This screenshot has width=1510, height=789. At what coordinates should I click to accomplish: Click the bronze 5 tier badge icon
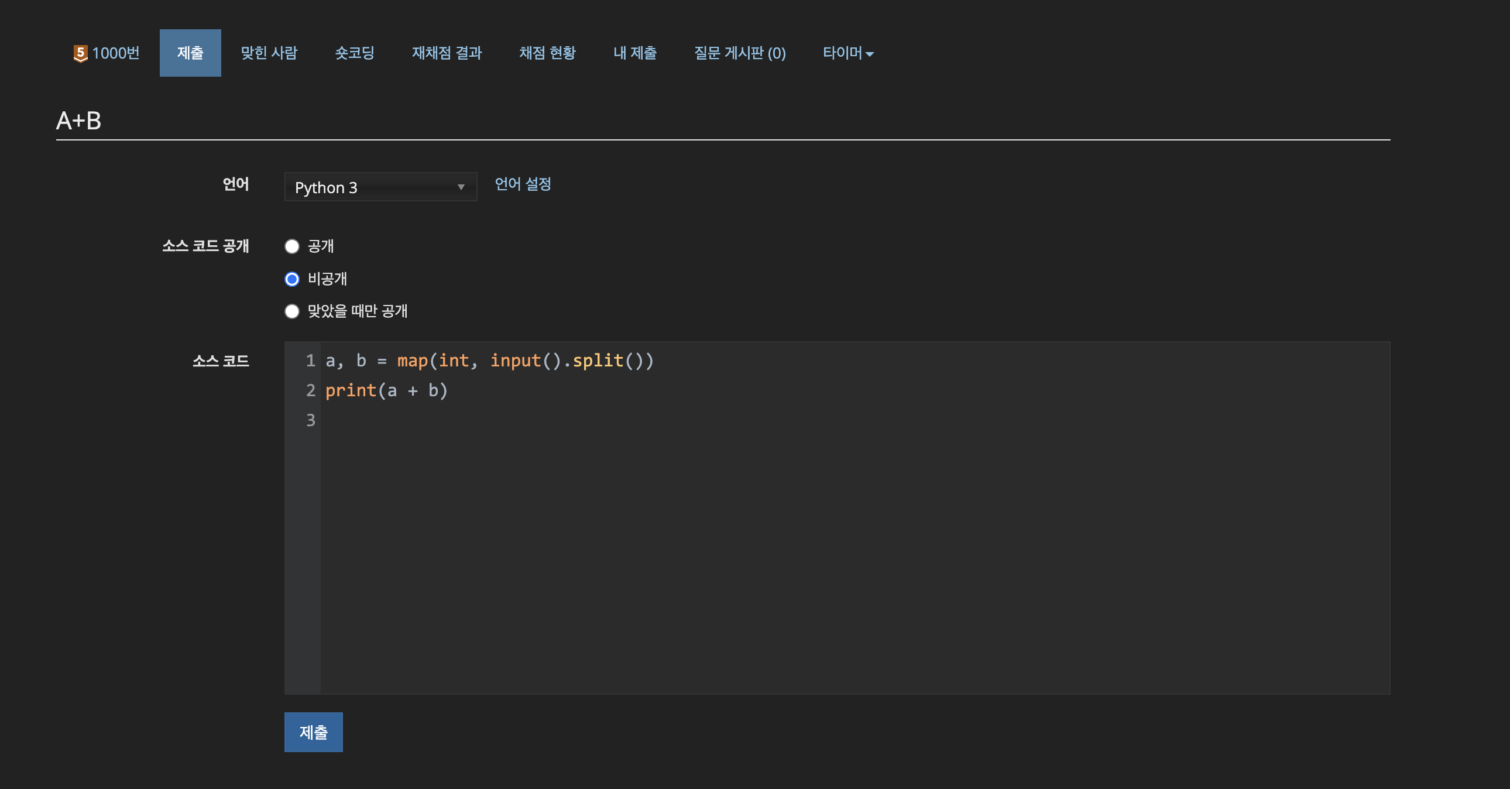[x=80, y=53]
